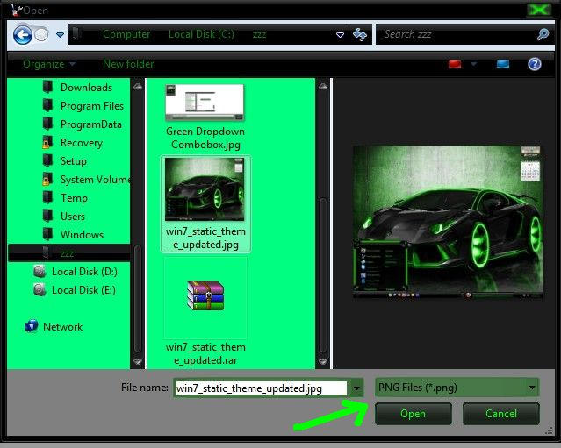Screen dimensions: 561x448
Task: Click navigation pane scroll down arrow
Action: pos(138,362)
